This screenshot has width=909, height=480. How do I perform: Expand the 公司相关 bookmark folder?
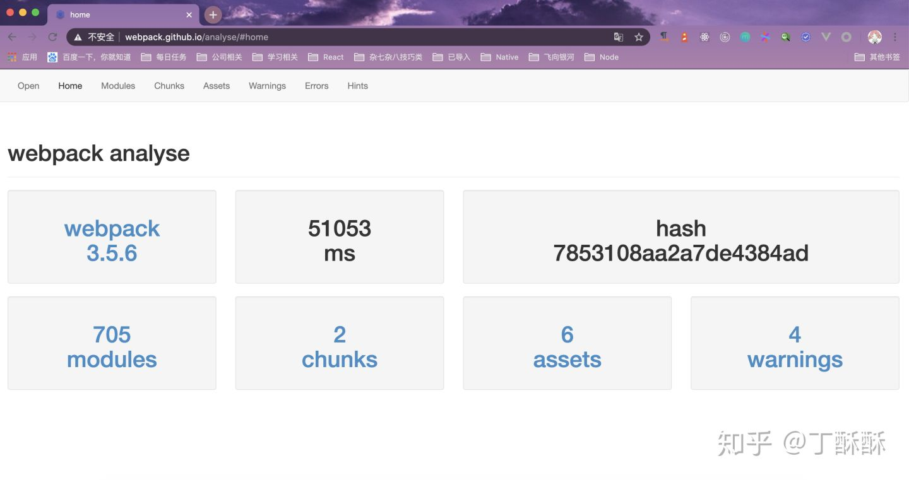point(219,57)
